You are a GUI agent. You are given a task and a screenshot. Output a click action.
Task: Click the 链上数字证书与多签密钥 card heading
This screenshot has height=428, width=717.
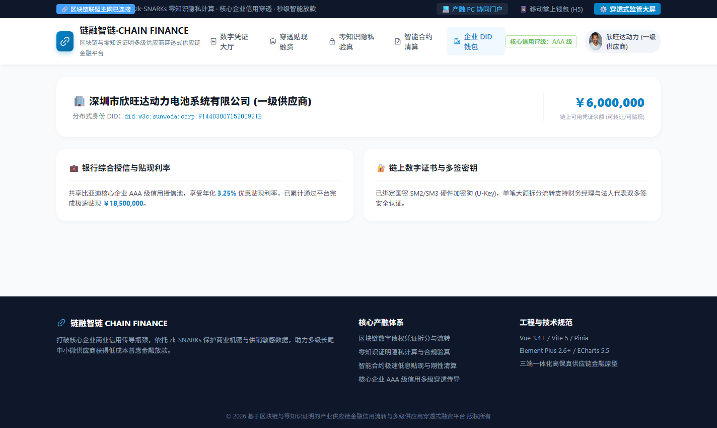pyautogui.click(x=433, y=168)
